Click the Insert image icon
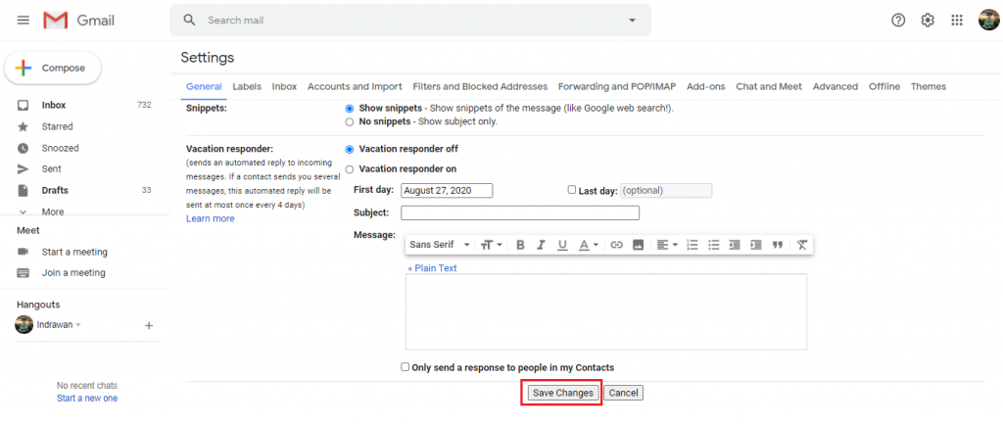1003x425 pixels. (638, 245)
